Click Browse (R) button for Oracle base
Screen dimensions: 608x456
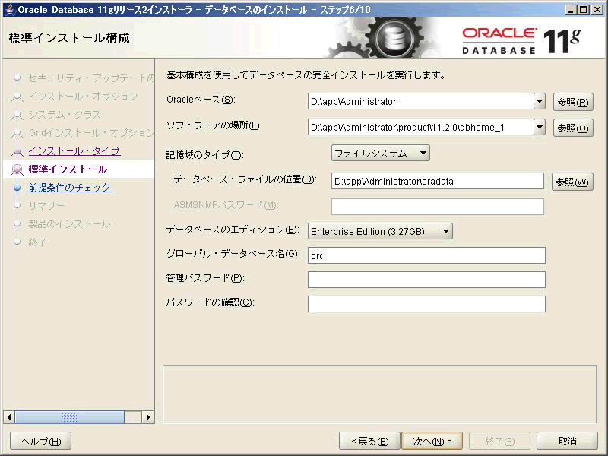tap(572, 102)
